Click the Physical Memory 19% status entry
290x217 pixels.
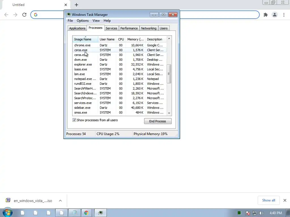[x=150, y=134]
